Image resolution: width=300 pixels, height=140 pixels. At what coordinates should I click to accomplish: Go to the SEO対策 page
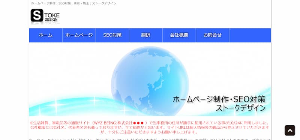pyautogui.click(x=112, y=35)
